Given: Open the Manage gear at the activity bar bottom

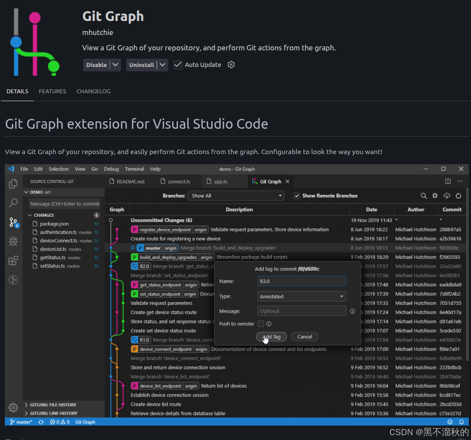Looking at the screenshot, I should coord(13,408).
